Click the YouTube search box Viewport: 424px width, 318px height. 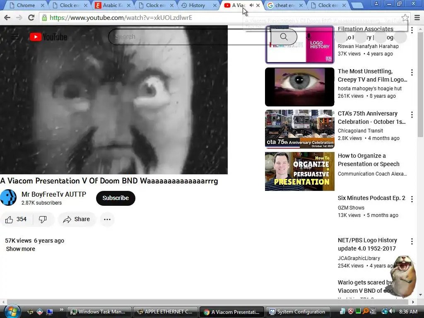pos(189,36)
